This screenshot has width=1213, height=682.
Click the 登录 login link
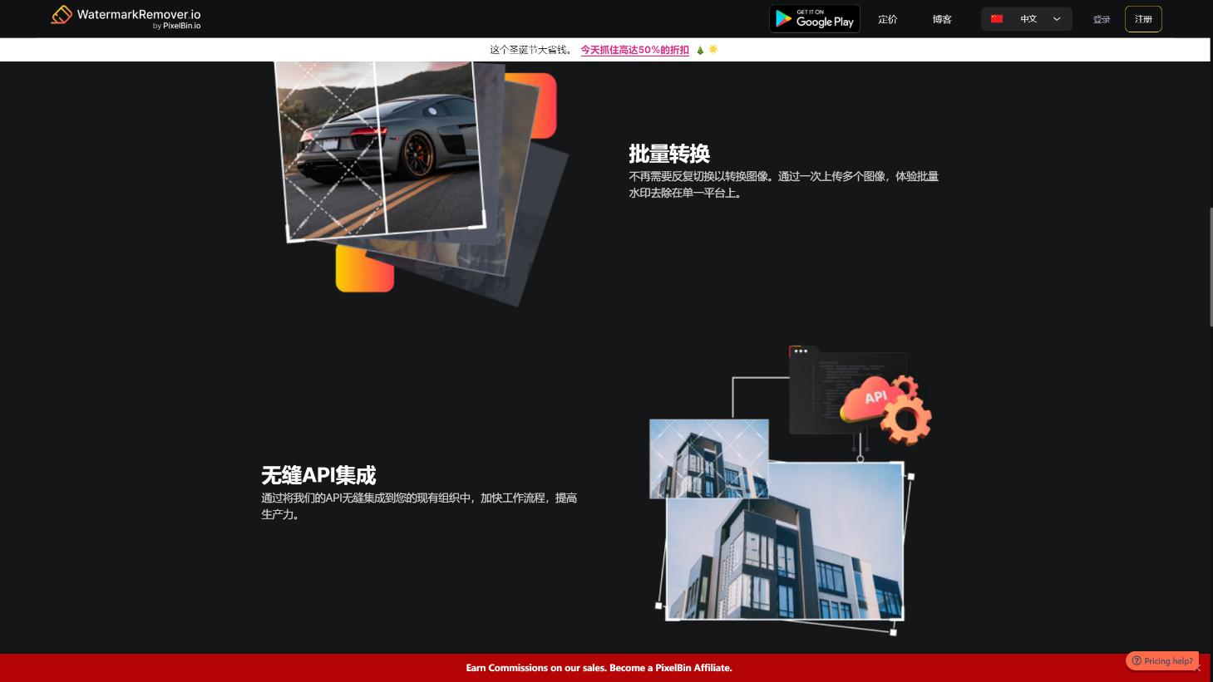1102,19
